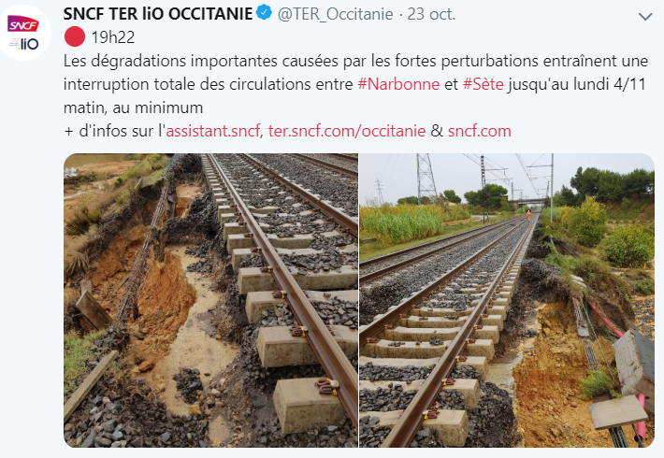The width and height of the screenshot is (664, 458).
Task: Follow the #Sète hashtag
Action: (484, 84)
